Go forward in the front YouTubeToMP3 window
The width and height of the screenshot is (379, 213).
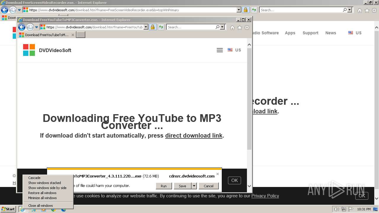[30, 27]
